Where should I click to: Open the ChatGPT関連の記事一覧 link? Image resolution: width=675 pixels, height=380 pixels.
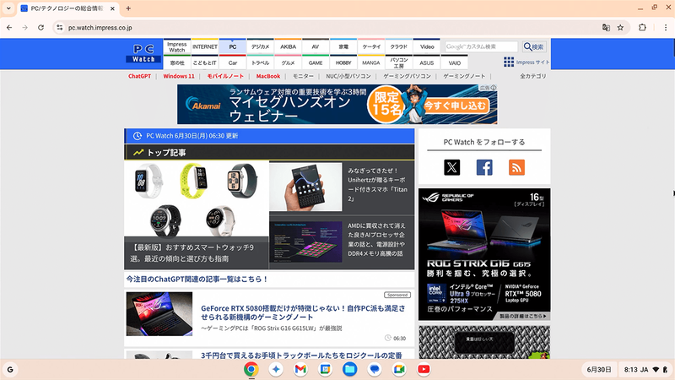[x=197, y=280]
